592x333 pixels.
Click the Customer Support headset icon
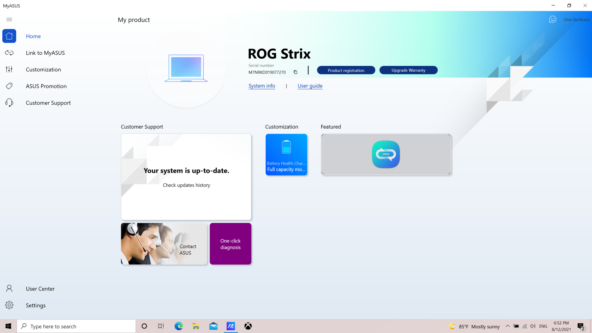[x=9, y=103]
